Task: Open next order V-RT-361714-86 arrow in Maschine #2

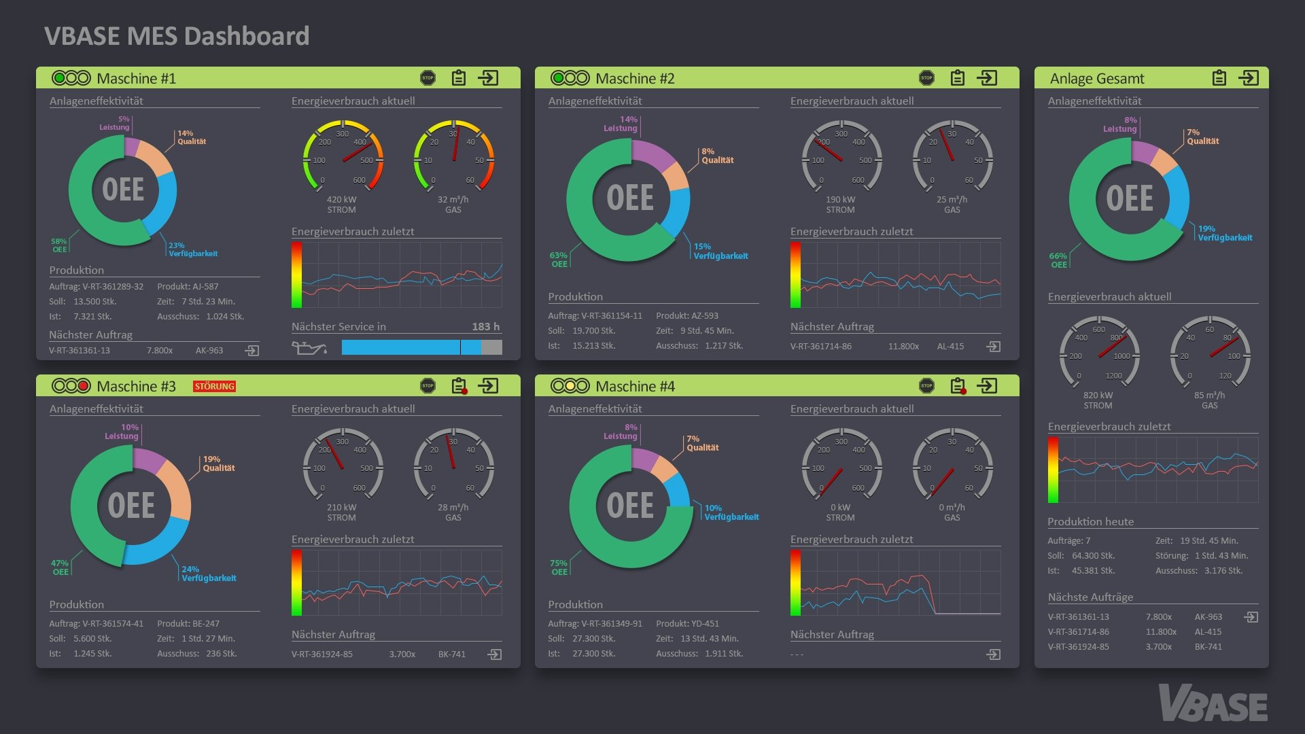Action: tap(994, 347)
